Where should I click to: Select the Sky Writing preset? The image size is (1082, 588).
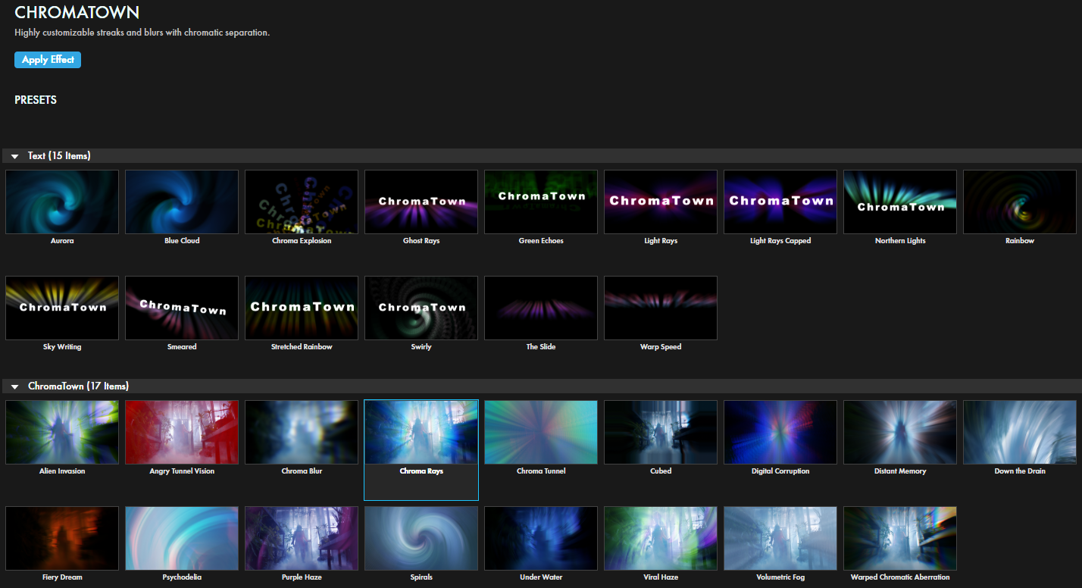[x=62, y=308]
